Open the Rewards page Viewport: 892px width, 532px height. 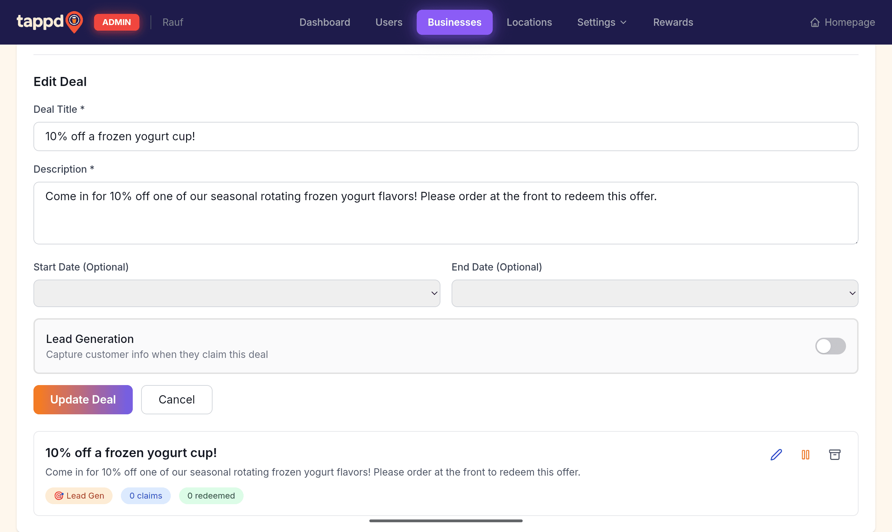673,22
